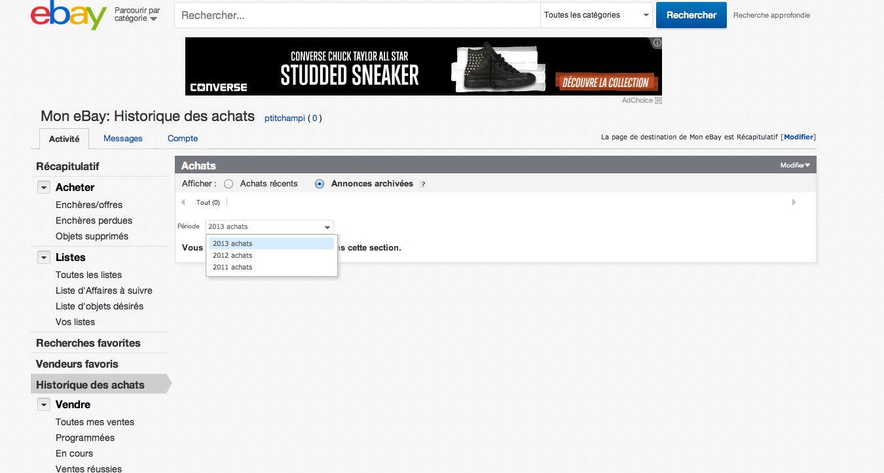The height and width of the screenshot is (473, 884).
Task: Collapse the Vendre section arrow
Action: tap(44, 404)
